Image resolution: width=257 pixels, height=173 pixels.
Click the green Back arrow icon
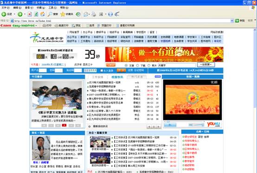point(4,14)
